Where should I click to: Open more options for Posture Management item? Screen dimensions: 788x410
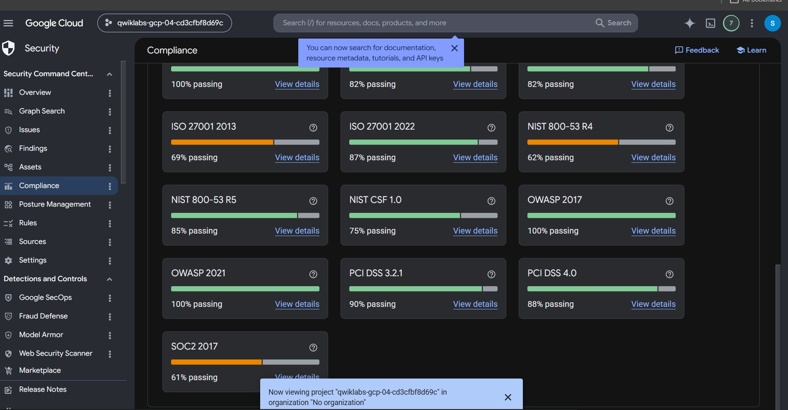(110, 205)
